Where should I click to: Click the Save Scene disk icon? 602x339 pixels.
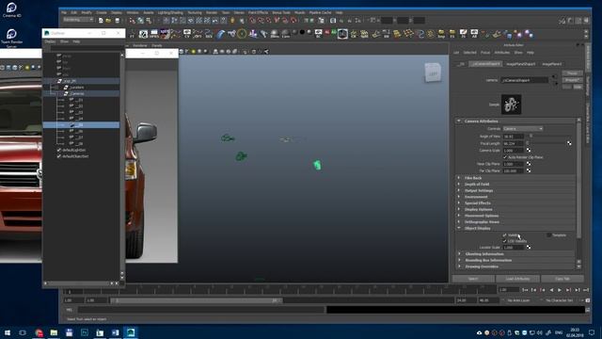(117, 21)
